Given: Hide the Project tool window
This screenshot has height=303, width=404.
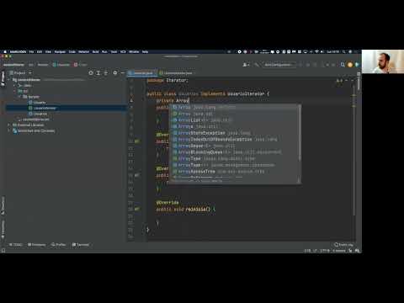Looking at the screenshot, I should click(123, 73).
